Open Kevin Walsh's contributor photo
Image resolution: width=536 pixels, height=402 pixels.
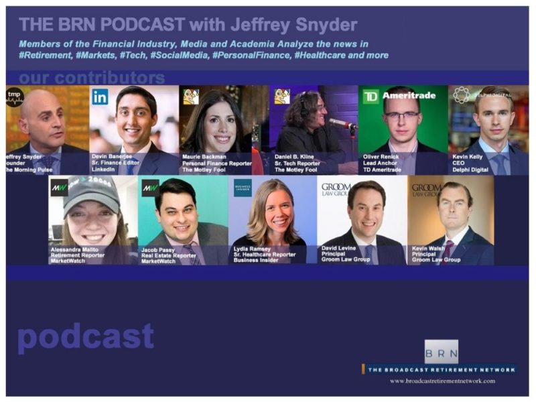pyautogui.click(x=450, y=220)
